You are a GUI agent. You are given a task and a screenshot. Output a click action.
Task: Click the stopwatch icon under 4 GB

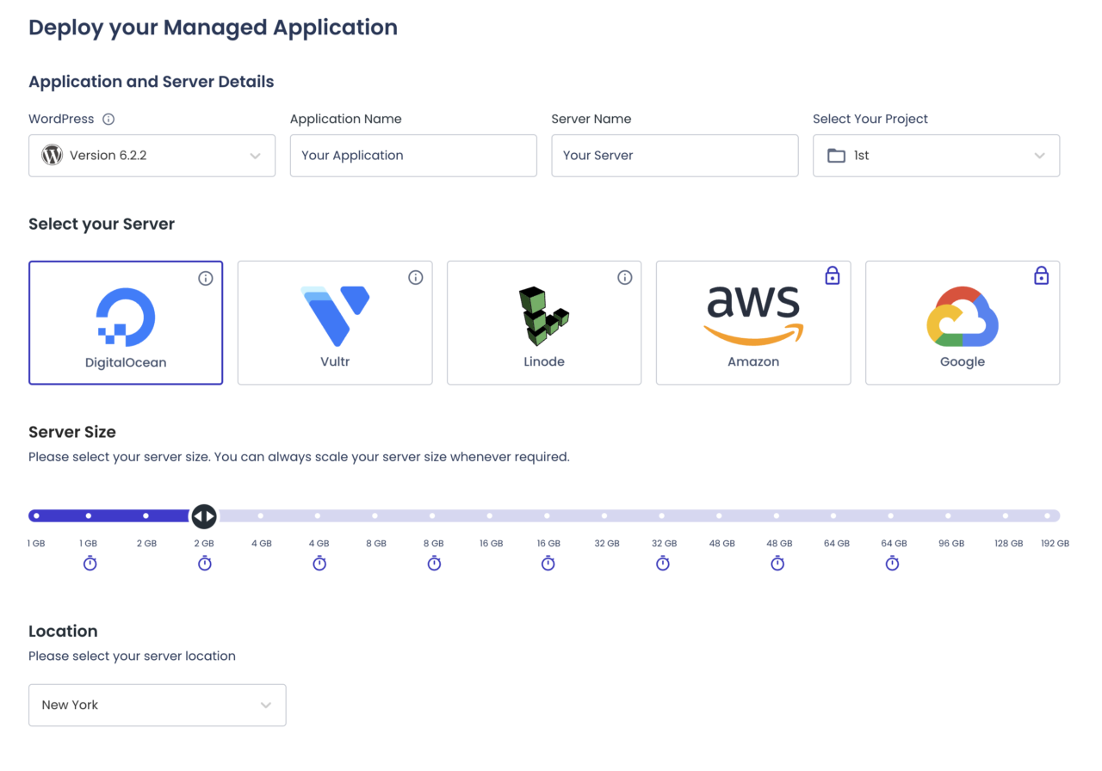click(x=319, y=563)
